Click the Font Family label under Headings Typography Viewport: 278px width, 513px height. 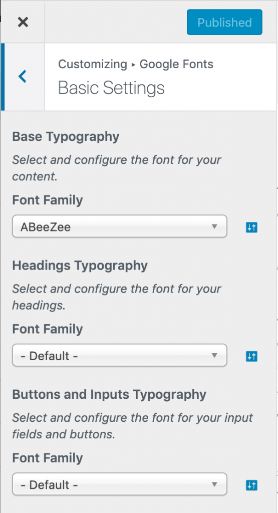pos(48,329)
